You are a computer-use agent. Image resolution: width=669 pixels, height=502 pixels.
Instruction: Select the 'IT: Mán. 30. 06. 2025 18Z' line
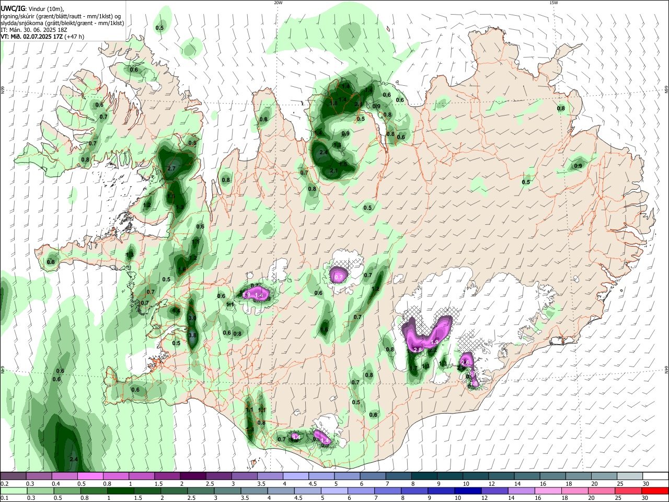[34, 30]
